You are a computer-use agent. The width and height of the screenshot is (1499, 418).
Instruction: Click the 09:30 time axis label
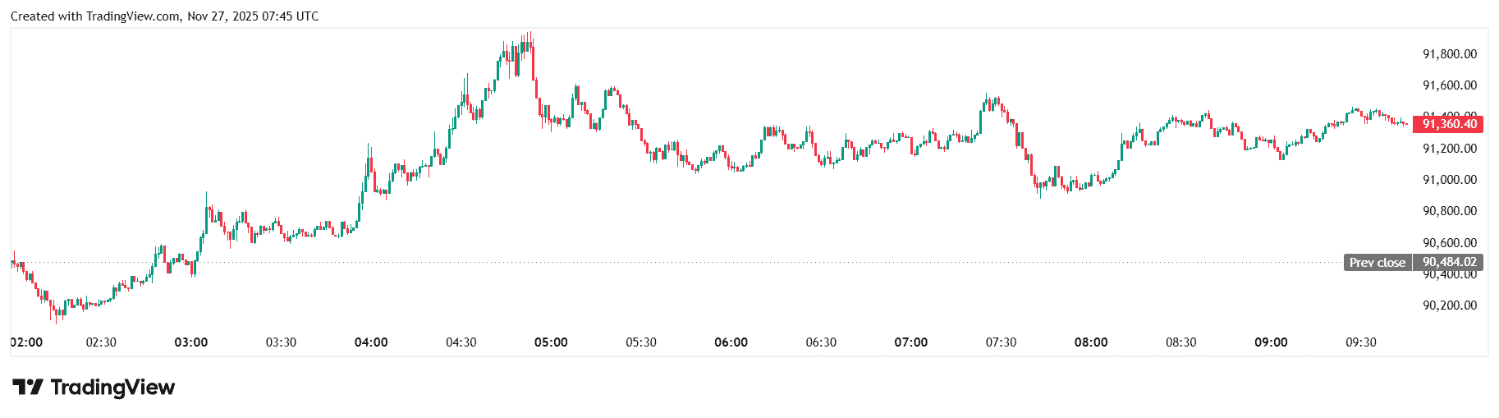(1360, 342)
